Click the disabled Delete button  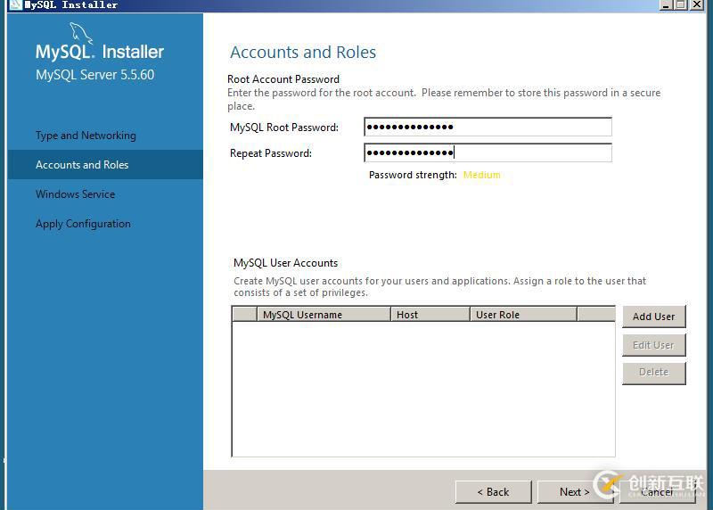click(x=653, y=373)
